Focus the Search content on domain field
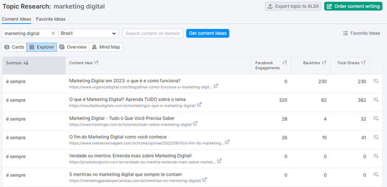 point(153,33)
